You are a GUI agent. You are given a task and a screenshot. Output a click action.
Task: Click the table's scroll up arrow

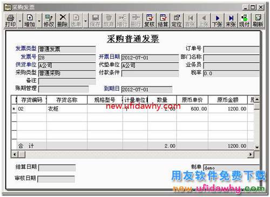point(257,99)
